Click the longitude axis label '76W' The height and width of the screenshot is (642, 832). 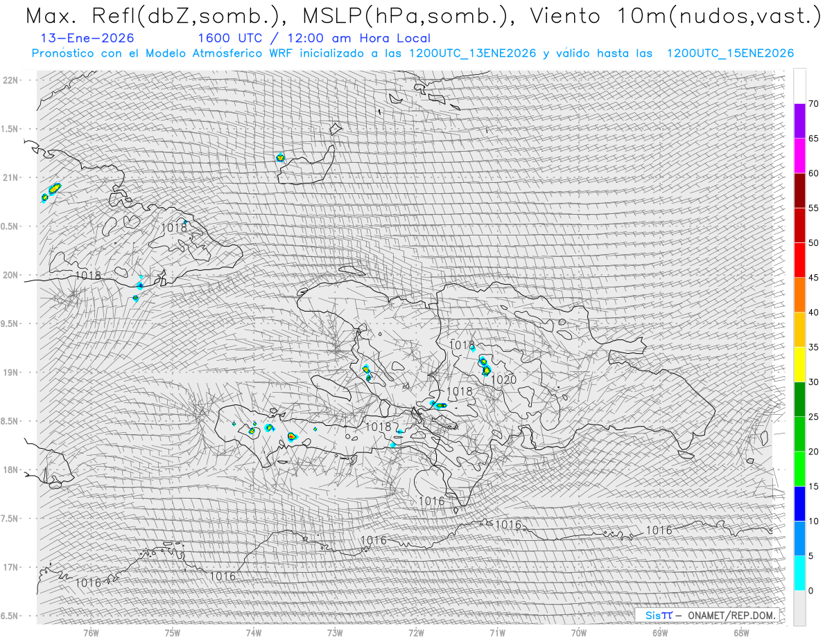tap(91, 632)
